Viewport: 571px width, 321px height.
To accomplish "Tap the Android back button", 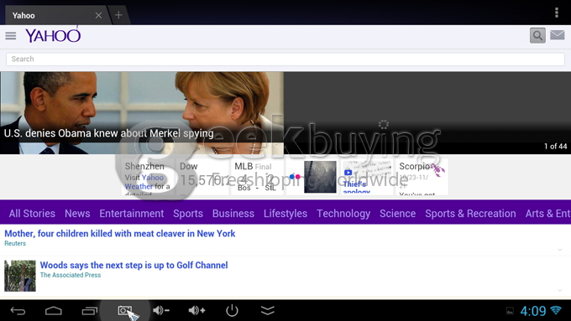I will pos(18,310).
